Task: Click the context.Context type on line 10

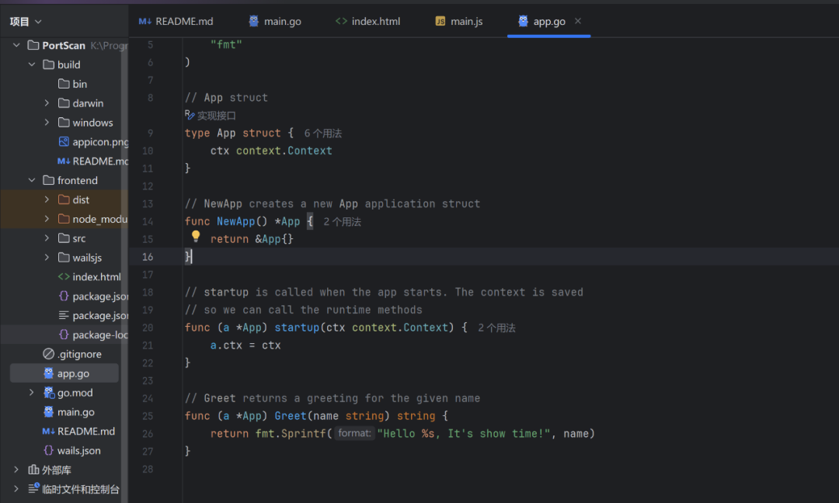Action: click(284, 151)
